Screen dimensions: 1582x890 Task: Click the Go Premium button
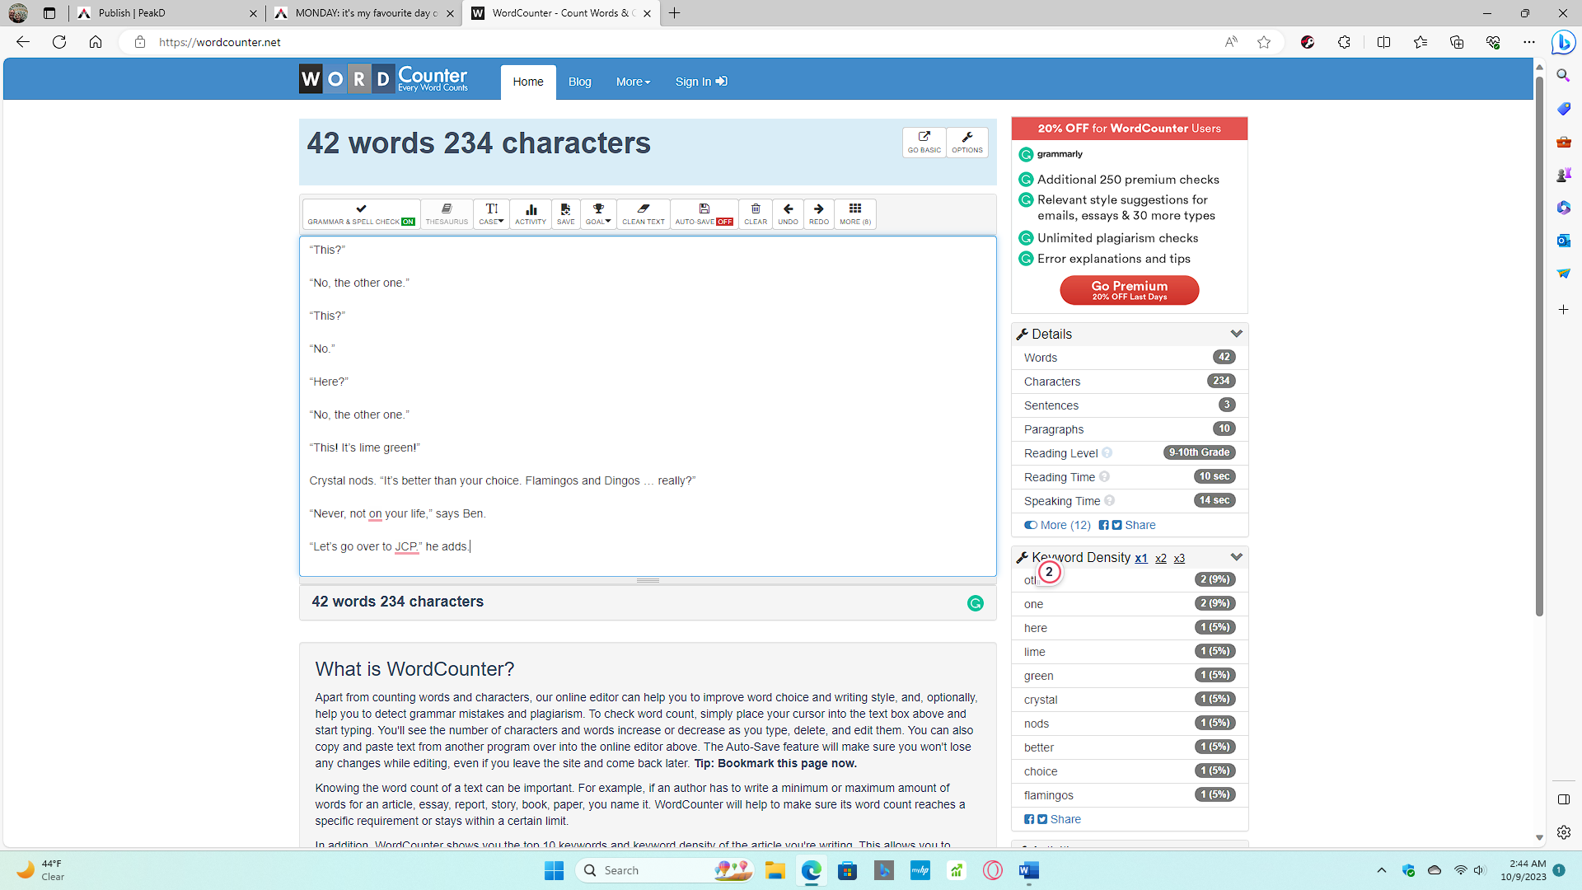[x=1129, y=290]
